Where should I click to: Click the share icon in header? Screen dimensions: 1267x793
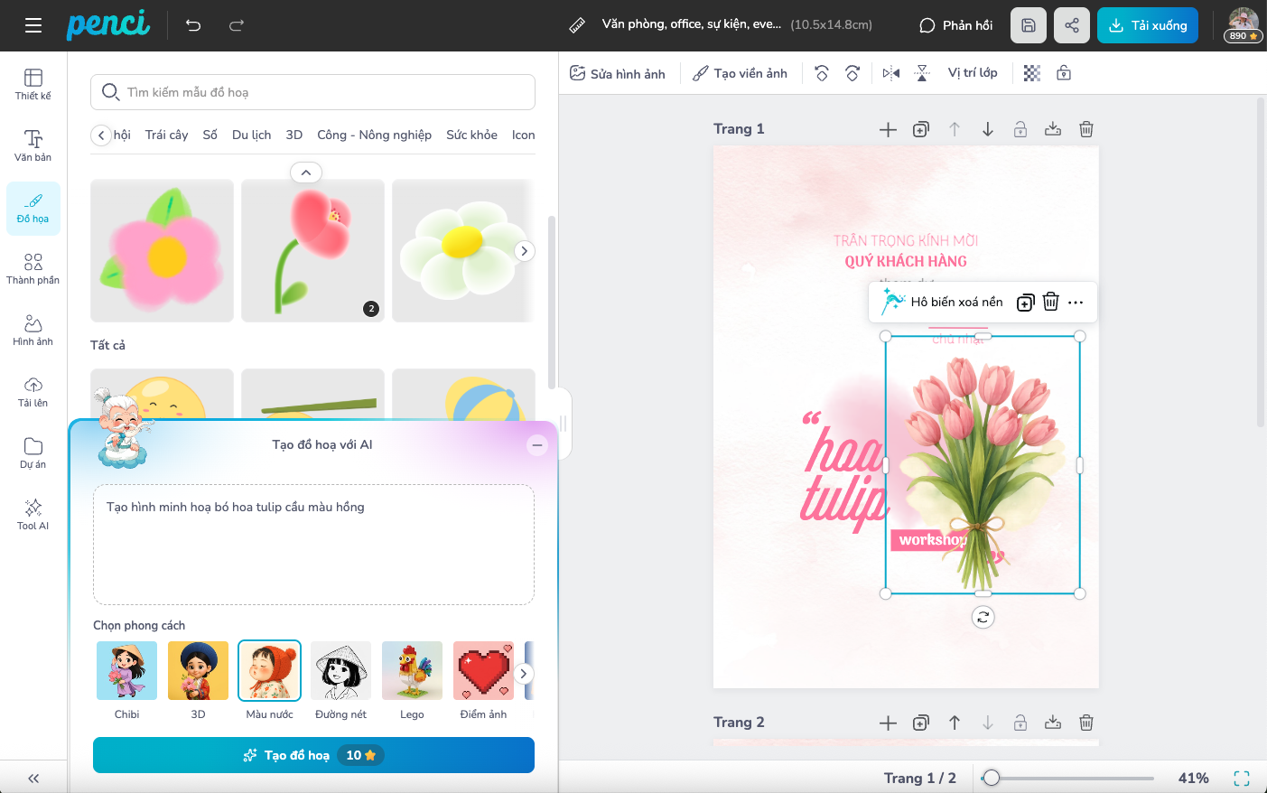pyautogui.click(x=1072, y=25)
